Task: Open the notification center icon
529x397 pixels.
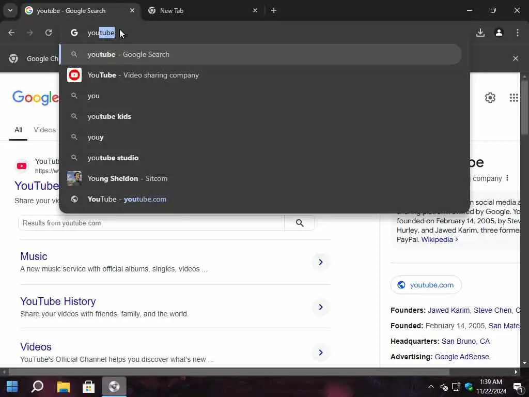Action: click(518, 387)
